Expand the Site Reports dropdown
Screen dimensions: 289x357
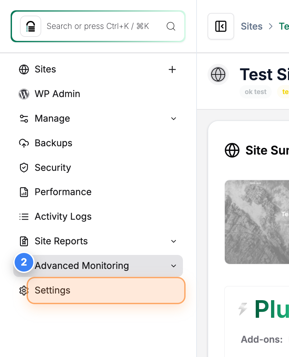[x=173, y=241]
